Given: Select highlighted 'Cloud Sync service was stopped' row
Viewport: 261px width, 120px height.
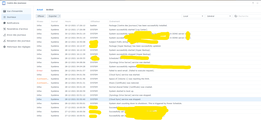Looking at the screenshot, I should tap(148, 99).
